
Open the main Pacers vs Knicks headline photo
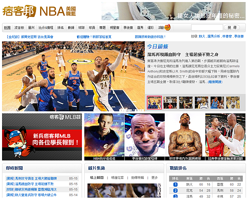click(x=74, y=76)
